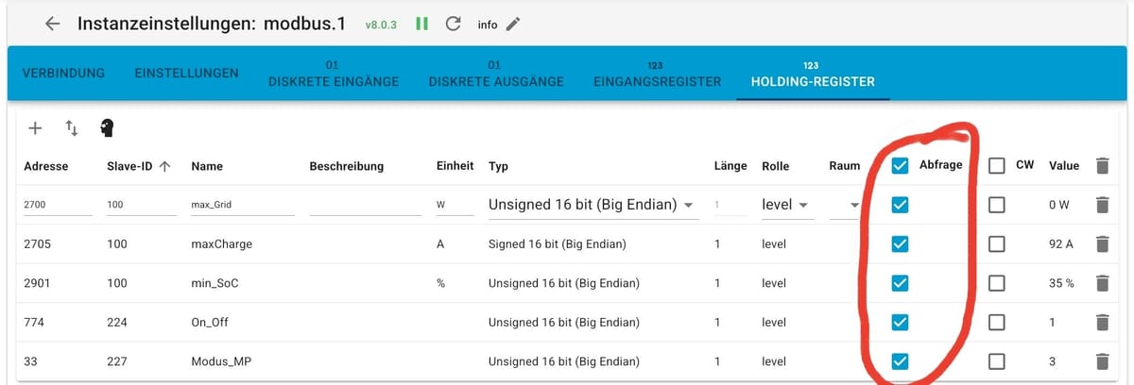
Task: Click the sort addresses arrows icon
Action: (x=71, y=127)
